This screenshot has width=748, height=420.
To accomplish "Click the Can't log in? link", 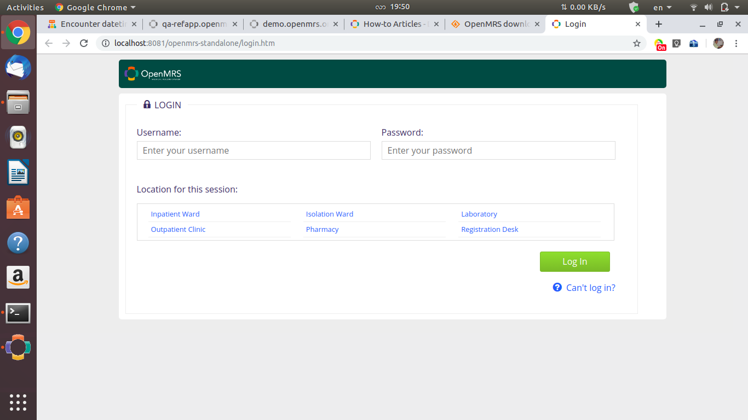I will pyautogui.click(x=590, y=288).
